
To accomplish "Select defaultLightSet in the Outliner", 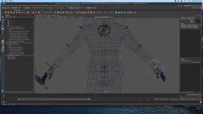I will pos(12,57).
